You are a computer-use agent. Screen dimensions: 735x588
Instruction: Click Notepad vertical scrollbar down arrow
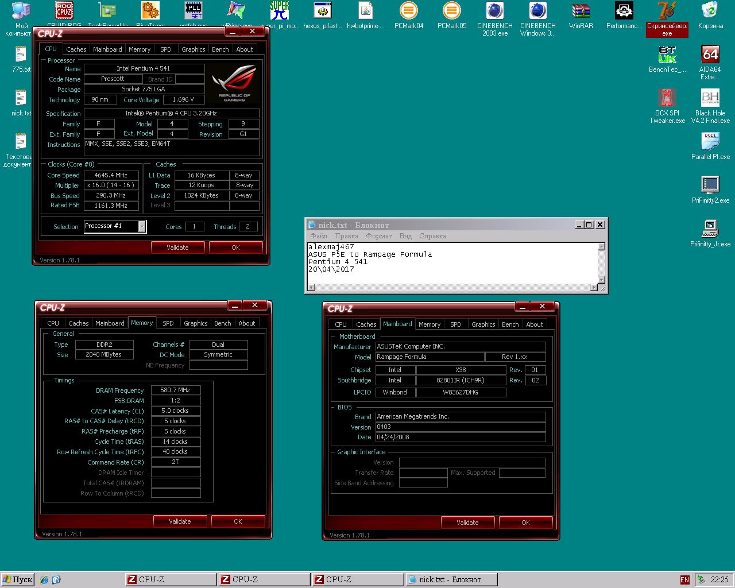pos(601,280)
